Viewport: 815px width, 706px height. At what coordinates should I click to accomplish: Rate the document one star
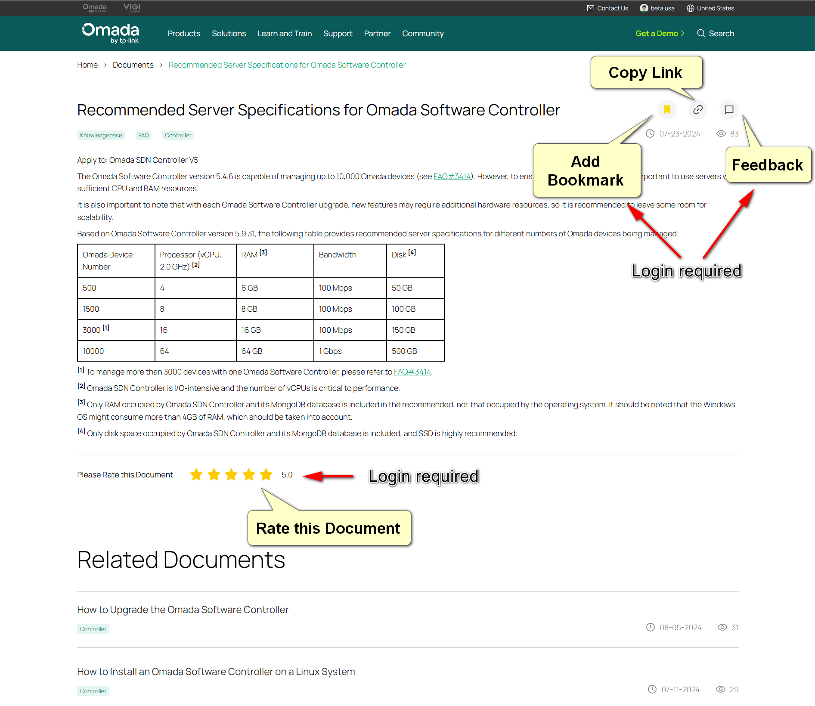click(196, 475)
